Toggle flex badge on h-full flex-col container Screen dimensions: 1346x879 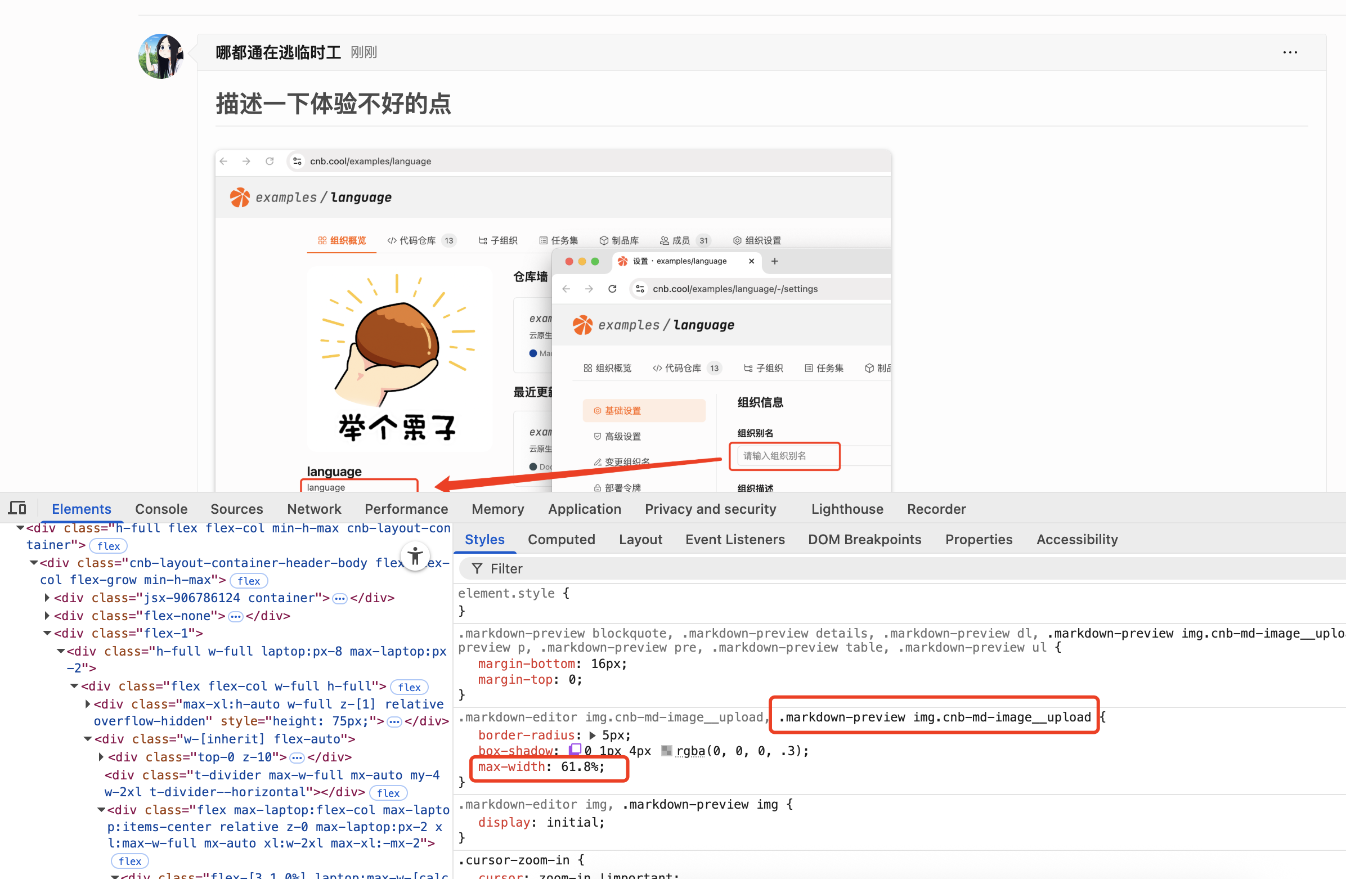click(108, 545)
